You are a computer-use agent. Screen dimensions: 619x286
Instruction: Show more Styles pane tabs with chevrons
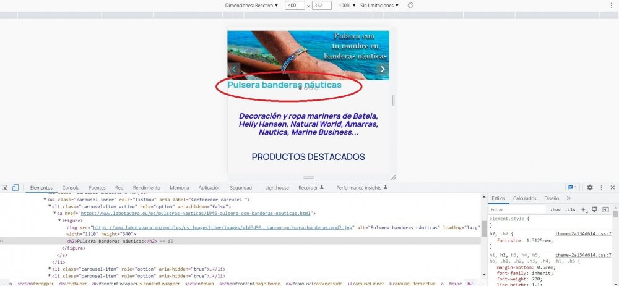point(568,198)
